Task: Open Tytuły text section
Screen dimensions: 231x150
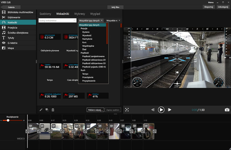Action: [18, 38]
